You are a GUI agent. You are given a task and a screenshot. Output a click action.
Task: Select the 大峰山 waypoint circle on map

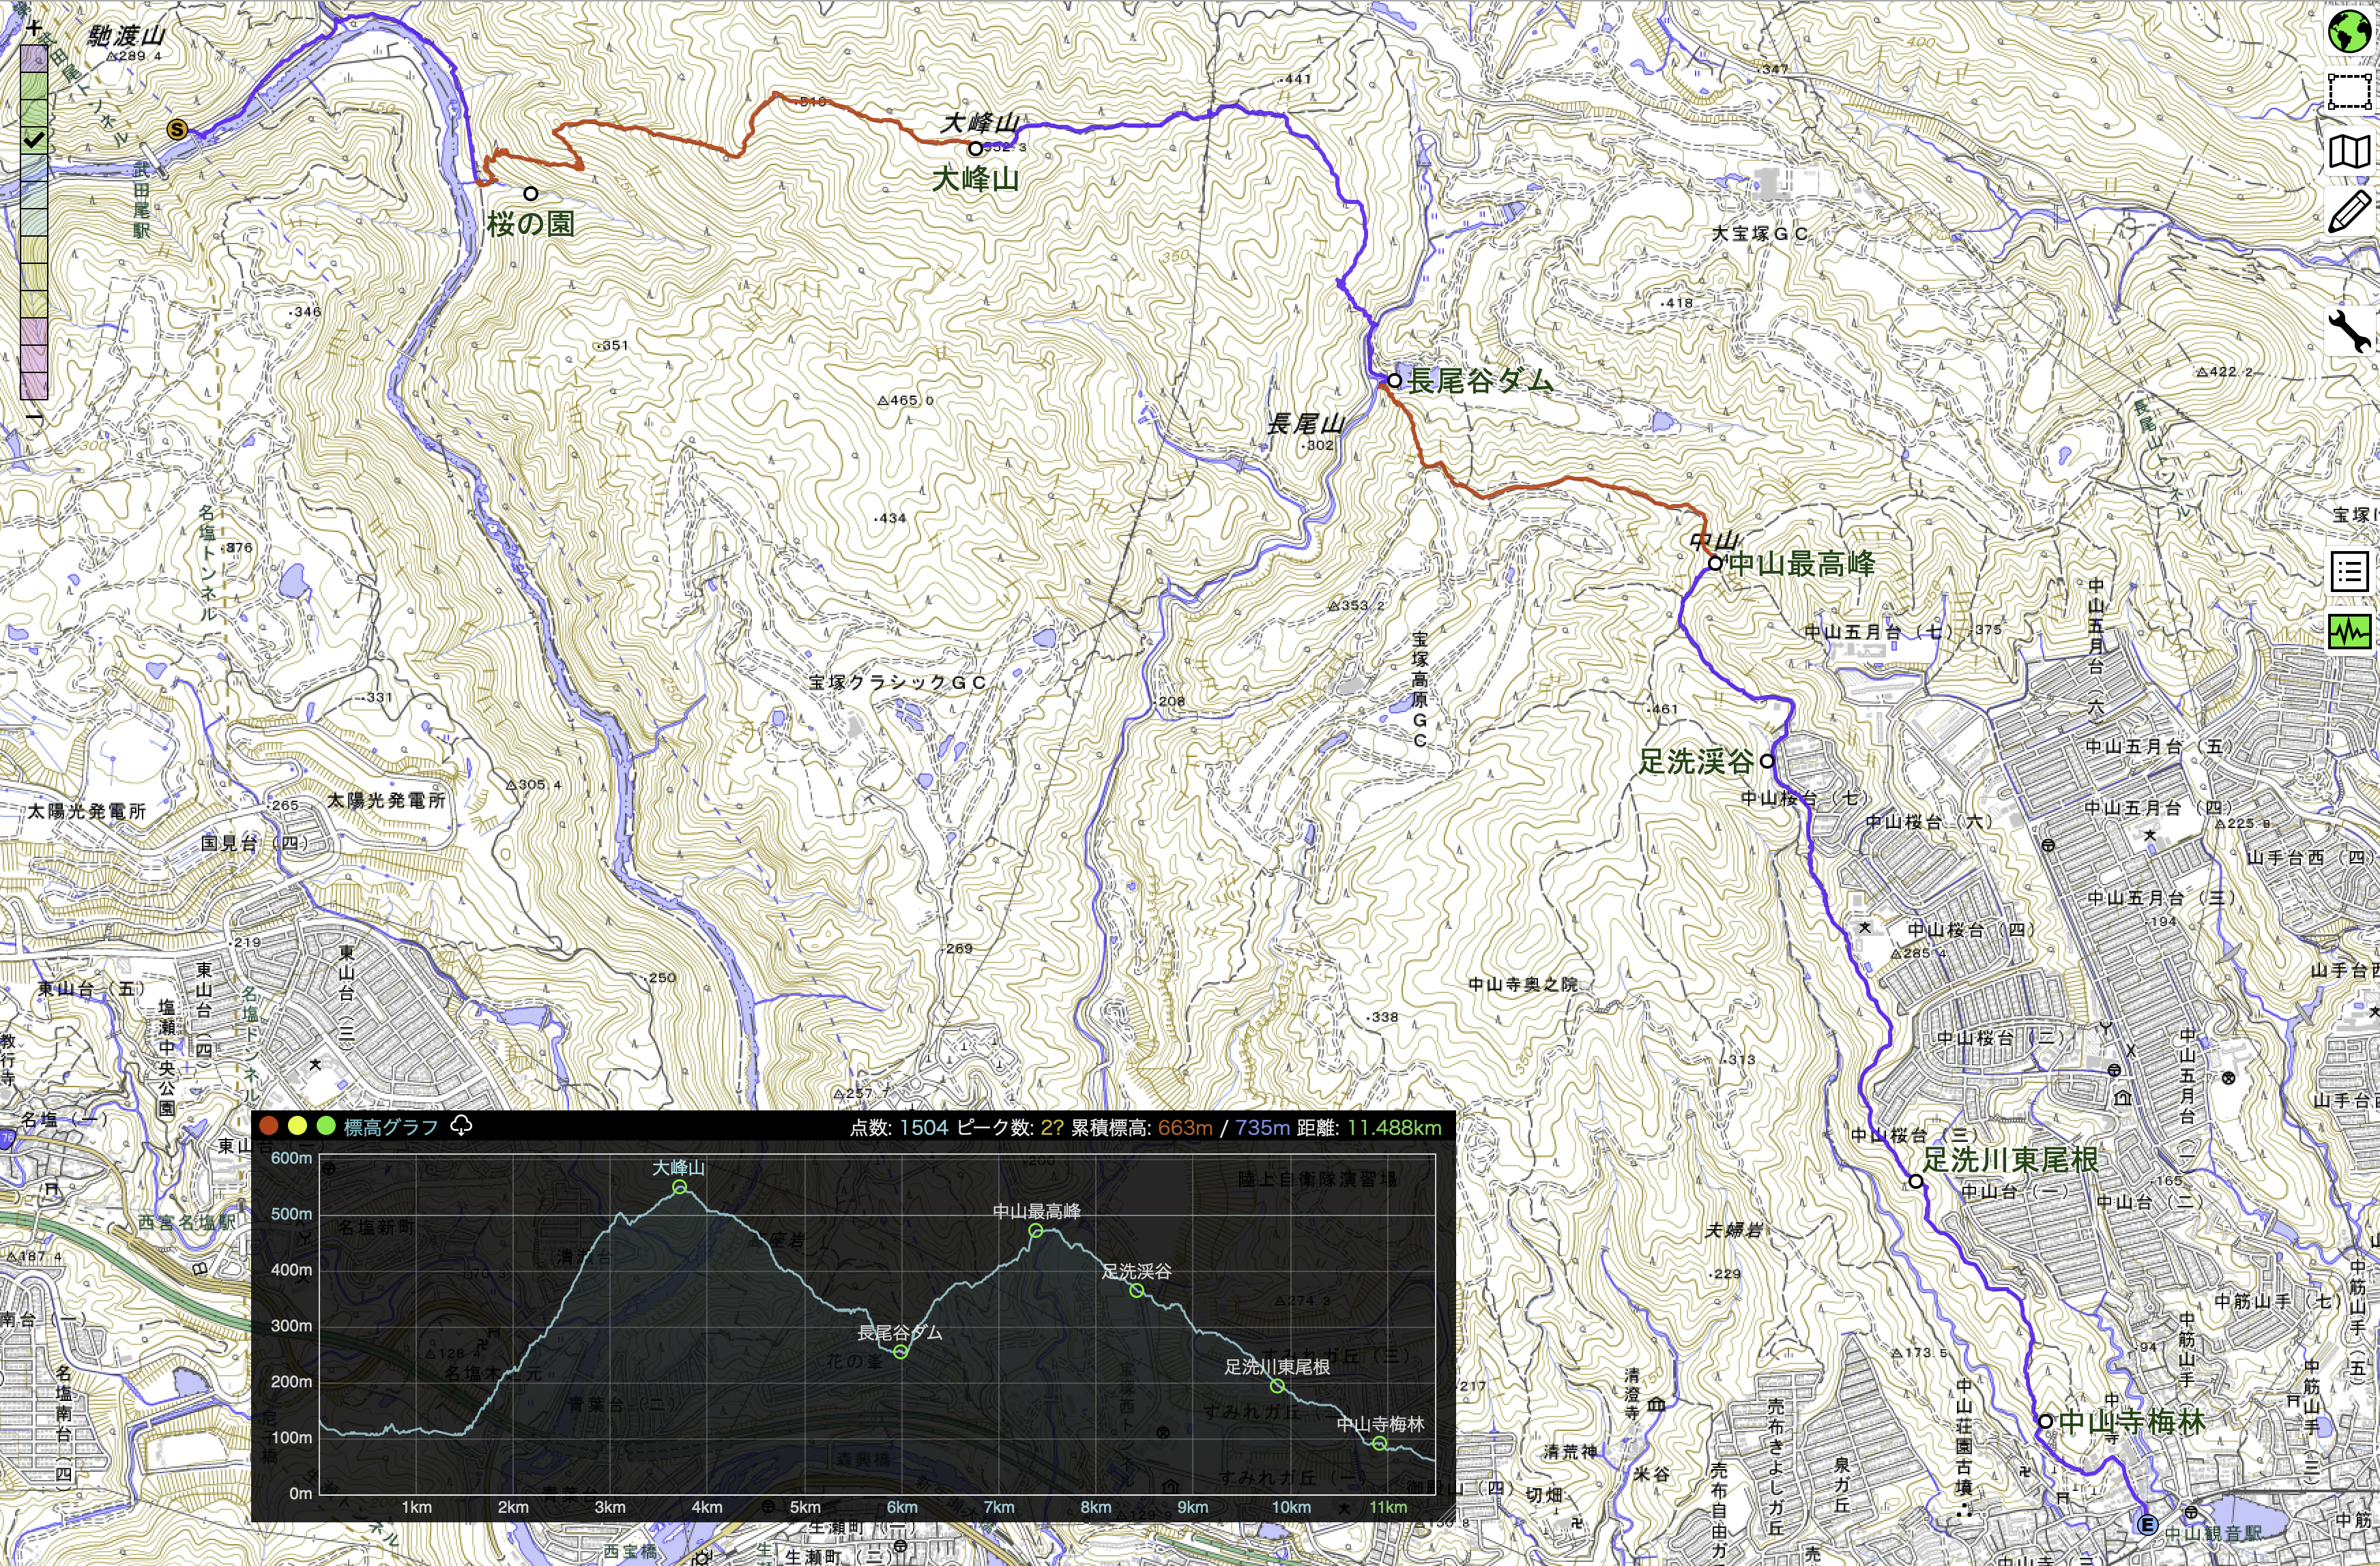(975, 148)
